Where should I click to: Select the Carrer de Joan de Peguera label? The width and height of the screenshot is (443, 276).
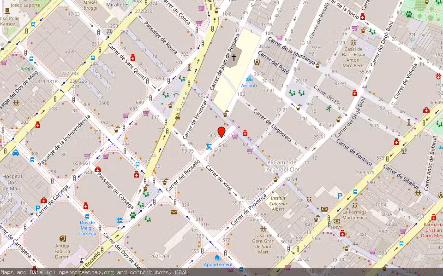point(225,62)
